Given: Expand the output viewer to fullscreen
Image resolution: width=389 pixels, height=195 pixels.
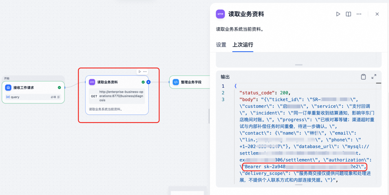Looking at the screenshot, I should pos(374,77).
